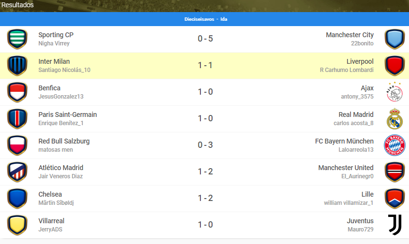Image resolution: width=409 pixels, height=244 pixels.
Task: Click the FC Bayern München logo
Action: coord(394,145)
